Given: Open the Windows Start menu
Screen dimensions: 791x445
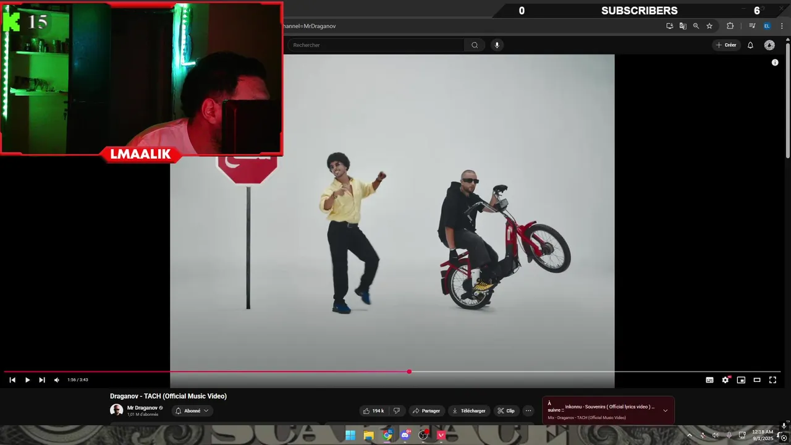Looking at the screenshot, I should click(x=350, y=435).
